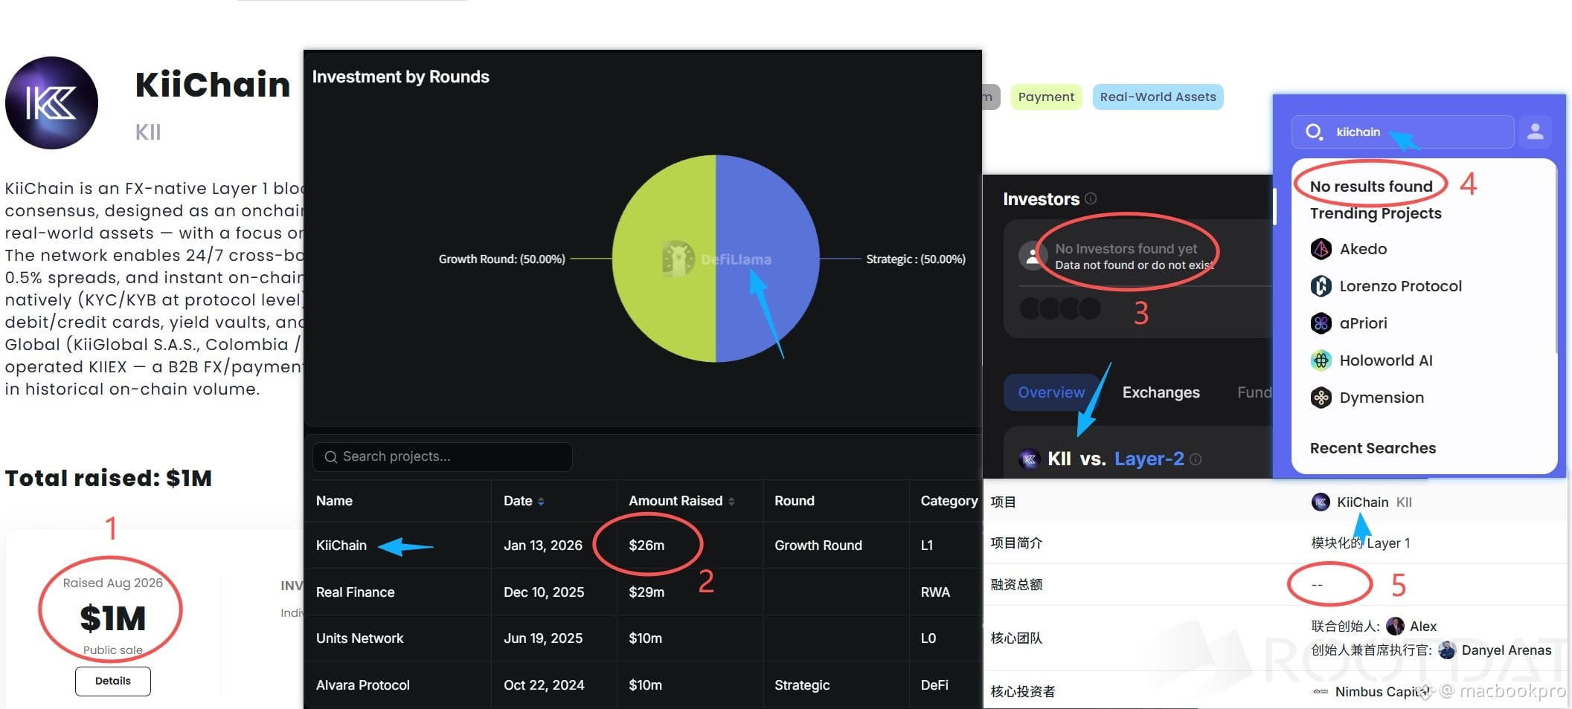Click the Strategic : (50.00%) chart label

click(x=916, y=259)
